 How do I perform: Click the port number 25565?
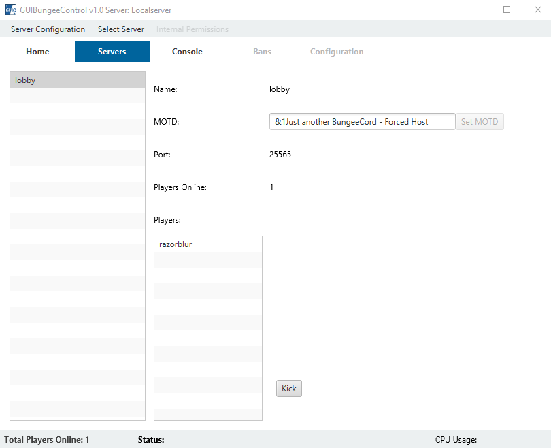pos(280,155)
